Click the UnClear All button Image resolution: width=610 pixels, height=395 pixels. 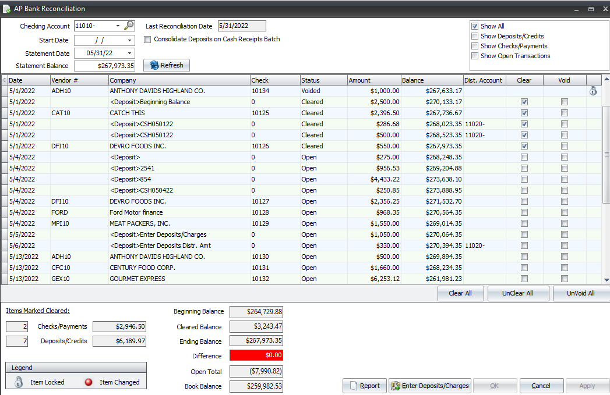518,293
